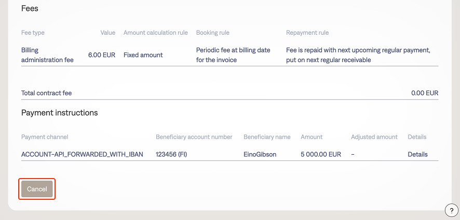Select the 0.00 EUR total contract fee
Image resolution: width=460 pixels, height=220 pixels.
point(425,93)
